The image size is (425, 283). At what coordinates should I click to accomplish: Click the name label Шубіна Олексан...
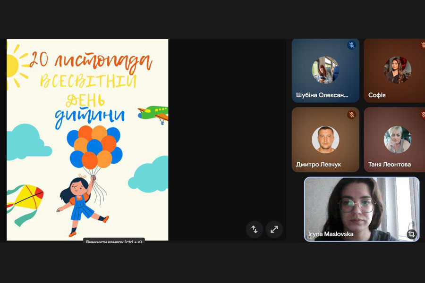pos(322,95)
